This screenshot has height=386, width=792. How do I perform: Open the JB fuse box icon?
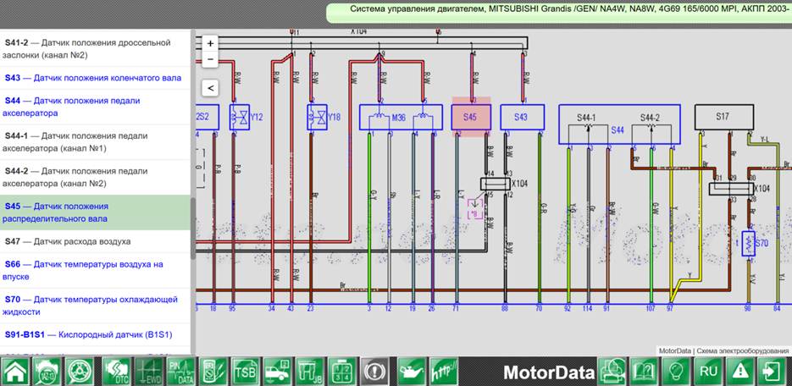310,372
